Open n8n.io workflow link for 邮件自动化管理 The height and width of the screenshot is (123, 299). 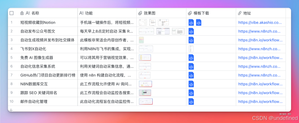click(261, 102)
